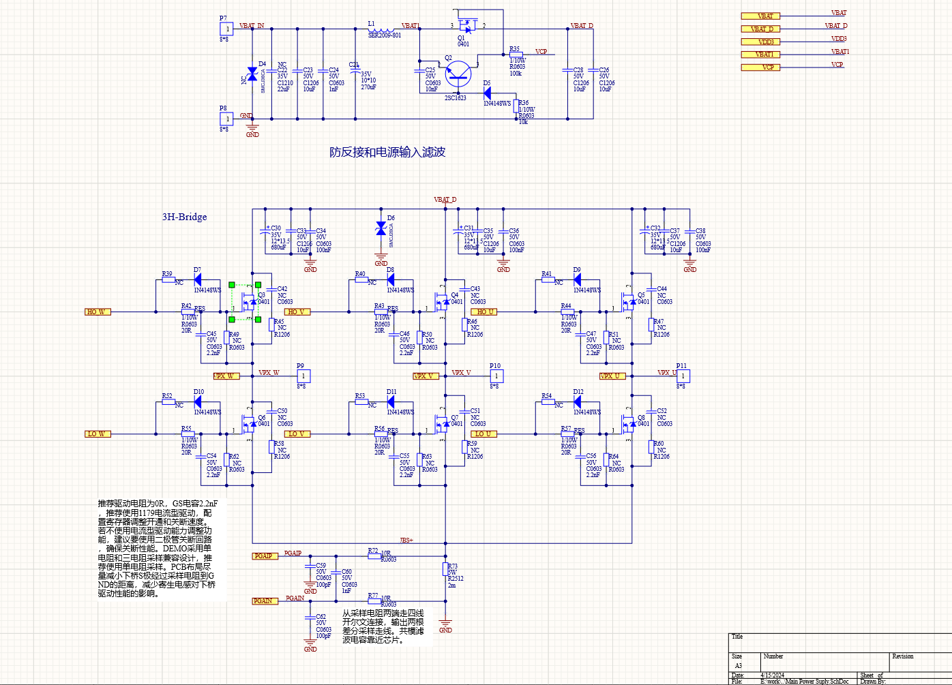
Task: Click the LO_V port label
Action: click(x=297, y=434)
